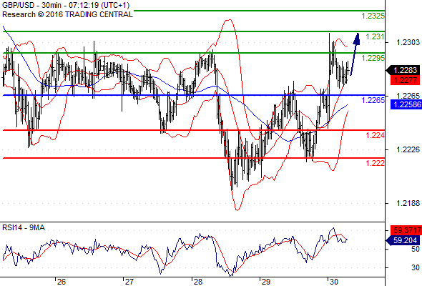The height and width of the screenshot is (286, 422).
Task: Click the red 59.3717 RSI value tag
Action: click(x=406, y=230)
